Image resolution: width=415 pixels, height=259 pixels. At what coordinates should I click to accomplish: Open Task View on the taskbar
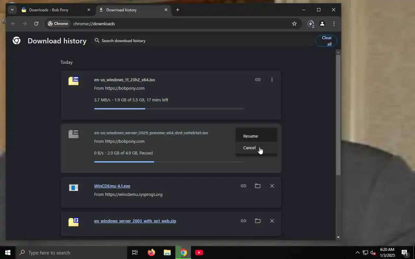coord(135,253)
